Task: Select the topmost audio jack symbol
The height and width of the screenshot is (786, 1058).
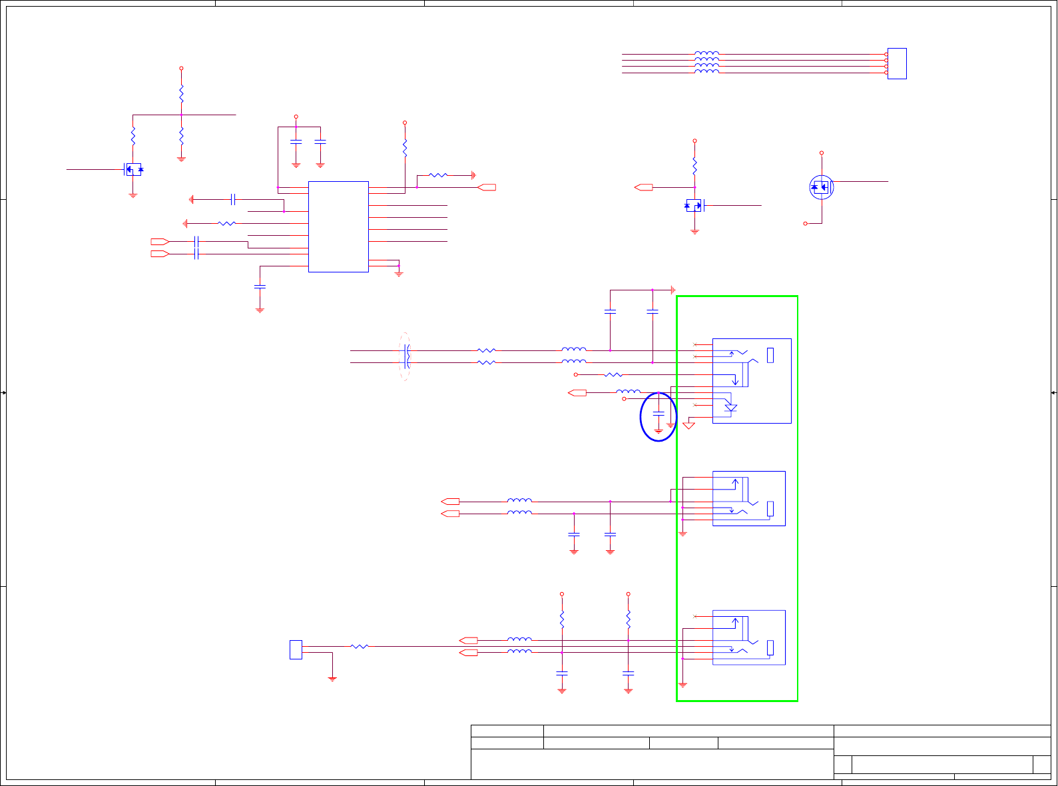Action: (752, 381)
